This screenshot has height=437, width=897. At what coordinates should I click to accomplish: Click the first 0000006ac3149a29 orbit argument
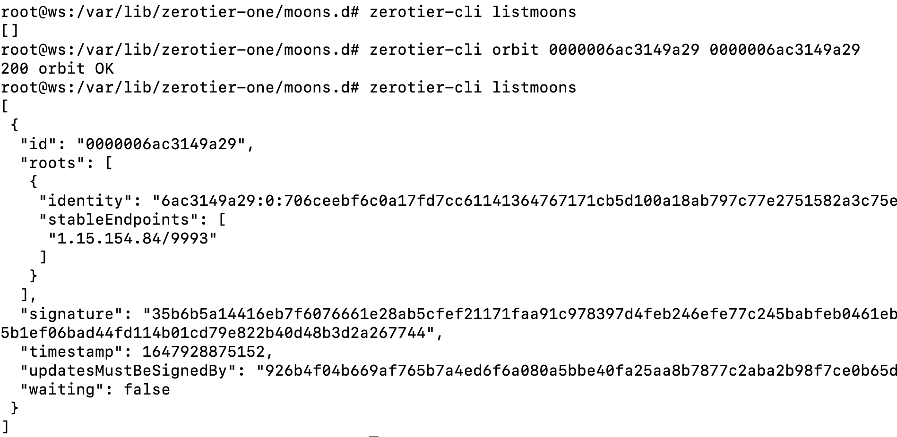[x=624, y=50]
